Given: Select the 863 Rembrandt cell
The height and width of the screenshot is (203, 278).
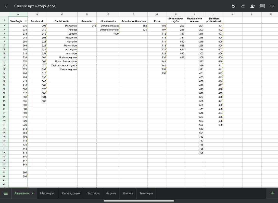Looking at the screenshot, I should (x=37, y=101).
